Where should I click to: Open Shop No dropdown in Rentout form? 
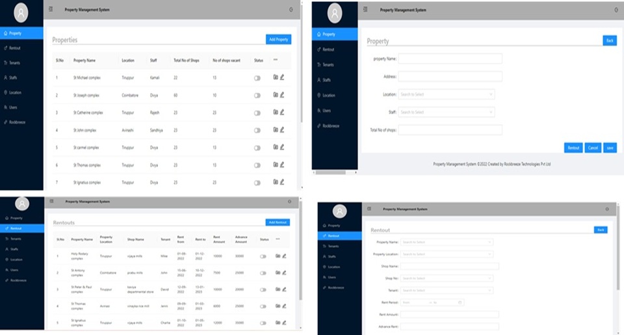click(x=446, y=278)
